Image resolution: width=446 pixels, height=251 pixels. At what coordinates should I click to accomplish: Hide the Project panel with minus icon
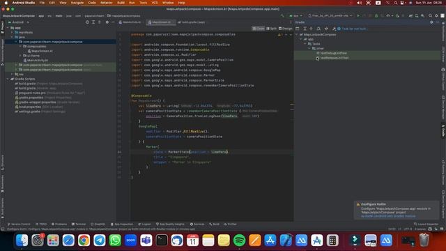pos(113,22)
